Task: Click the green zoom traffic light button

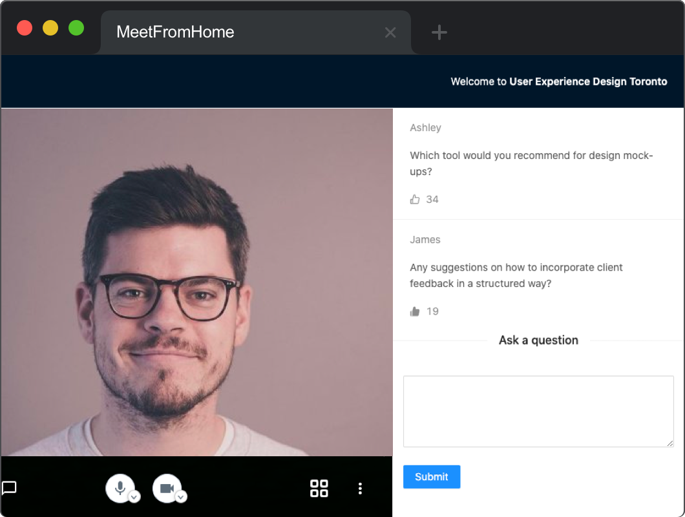Action: [x=76, y=28]
